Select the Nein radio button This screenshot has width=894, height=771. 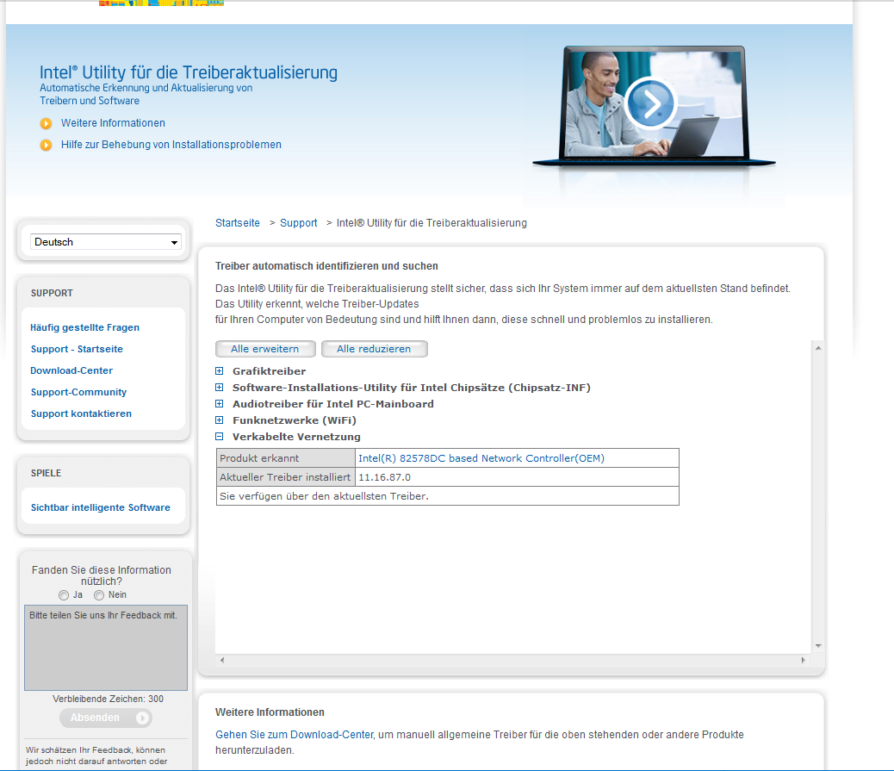point(99,595)
